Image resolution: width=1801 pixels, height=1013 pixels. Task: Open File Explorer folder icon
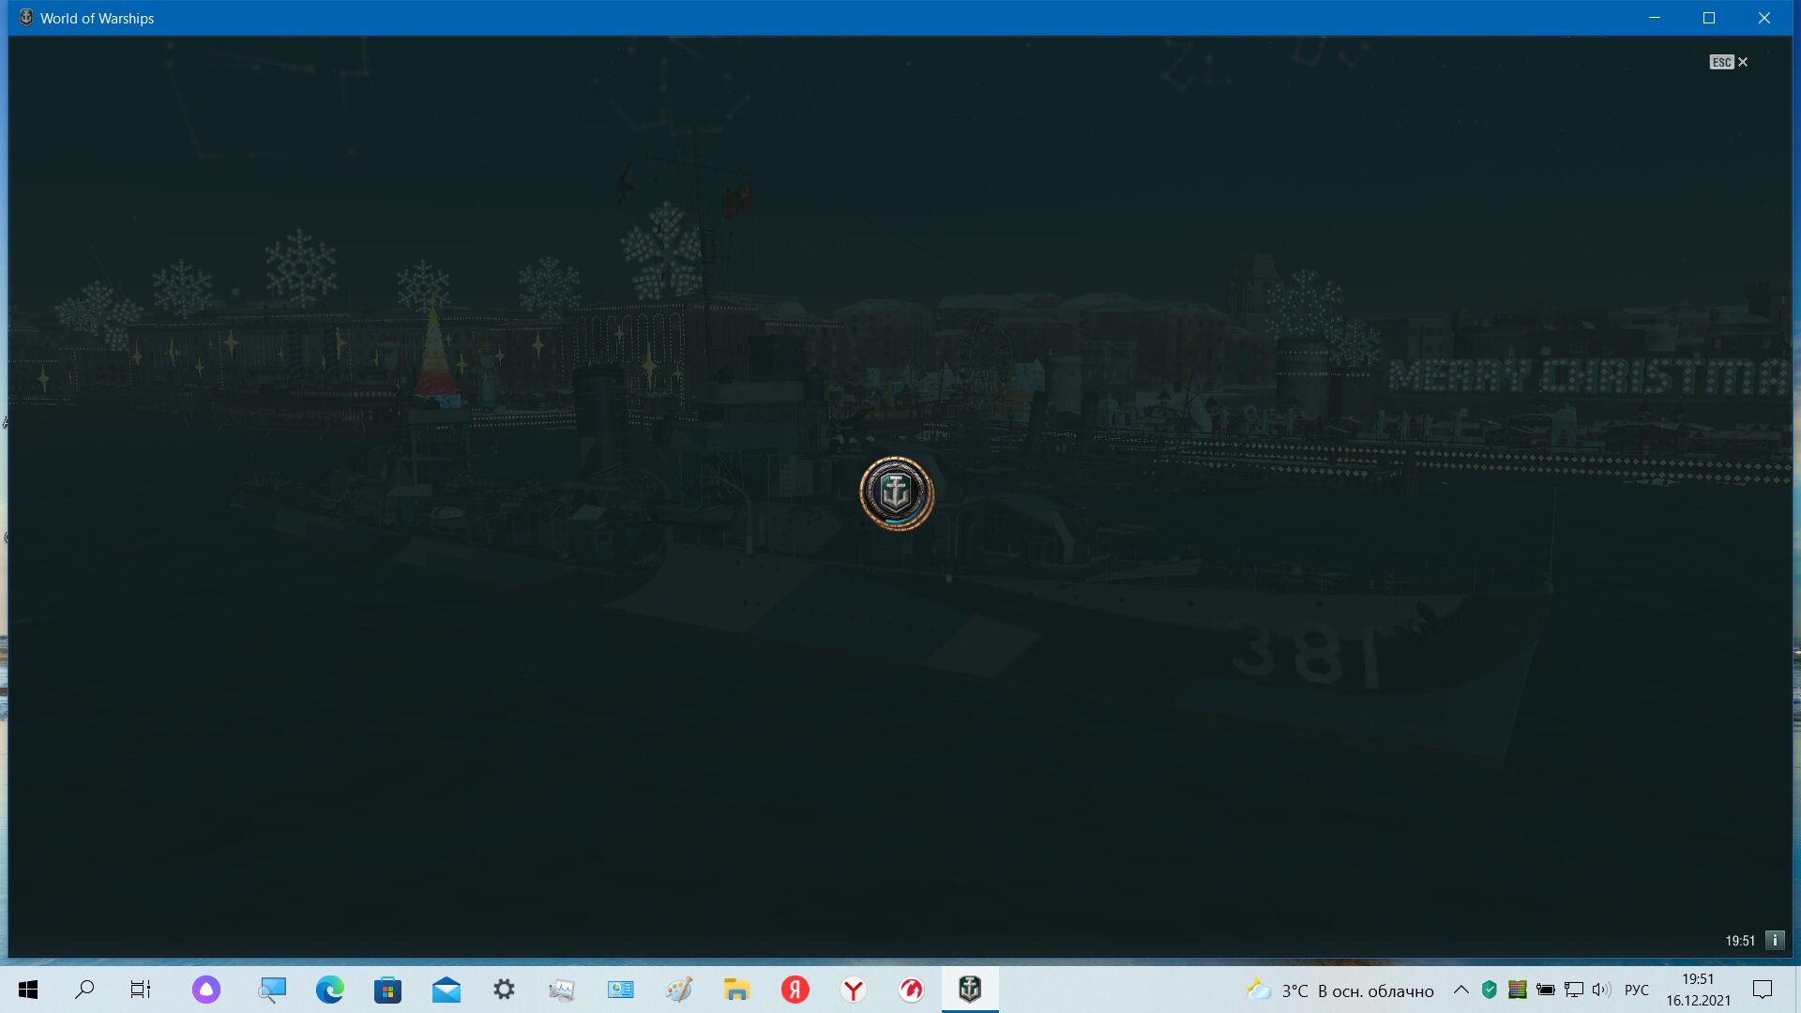[736, 990]
